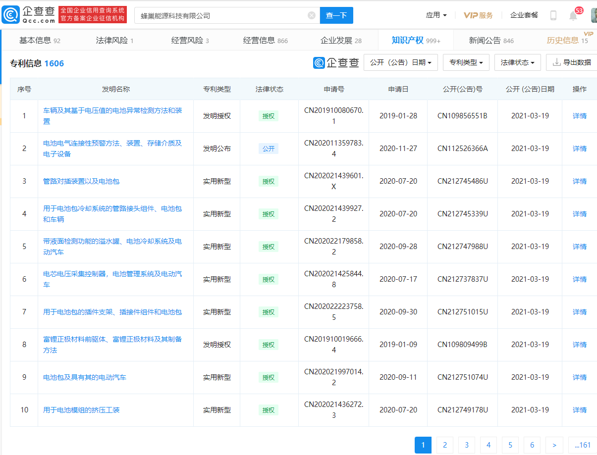The width and height of the screenshot is (597, 455).
Task: Click 详情 for patent row 10
Action: (579, 410)
